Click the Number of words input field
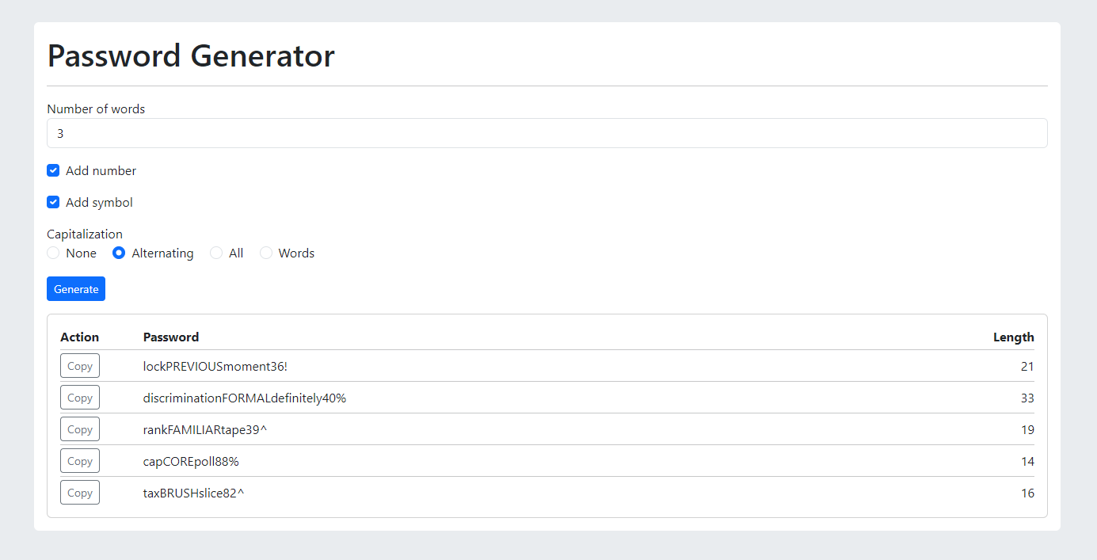This screenshot has width=1097, height=560. point(547,133)
